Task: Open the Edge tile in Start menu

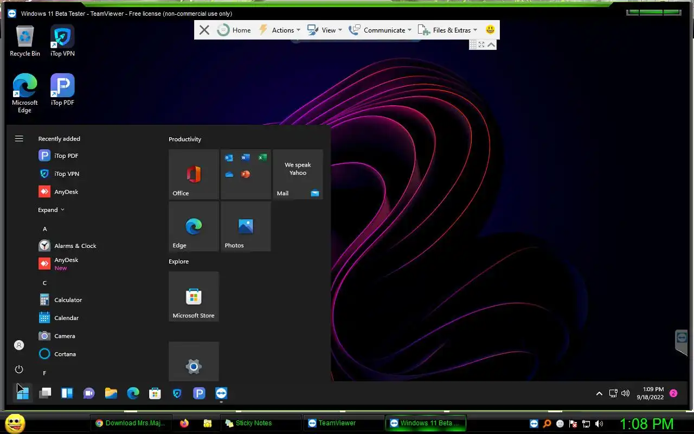Action: 194,226
